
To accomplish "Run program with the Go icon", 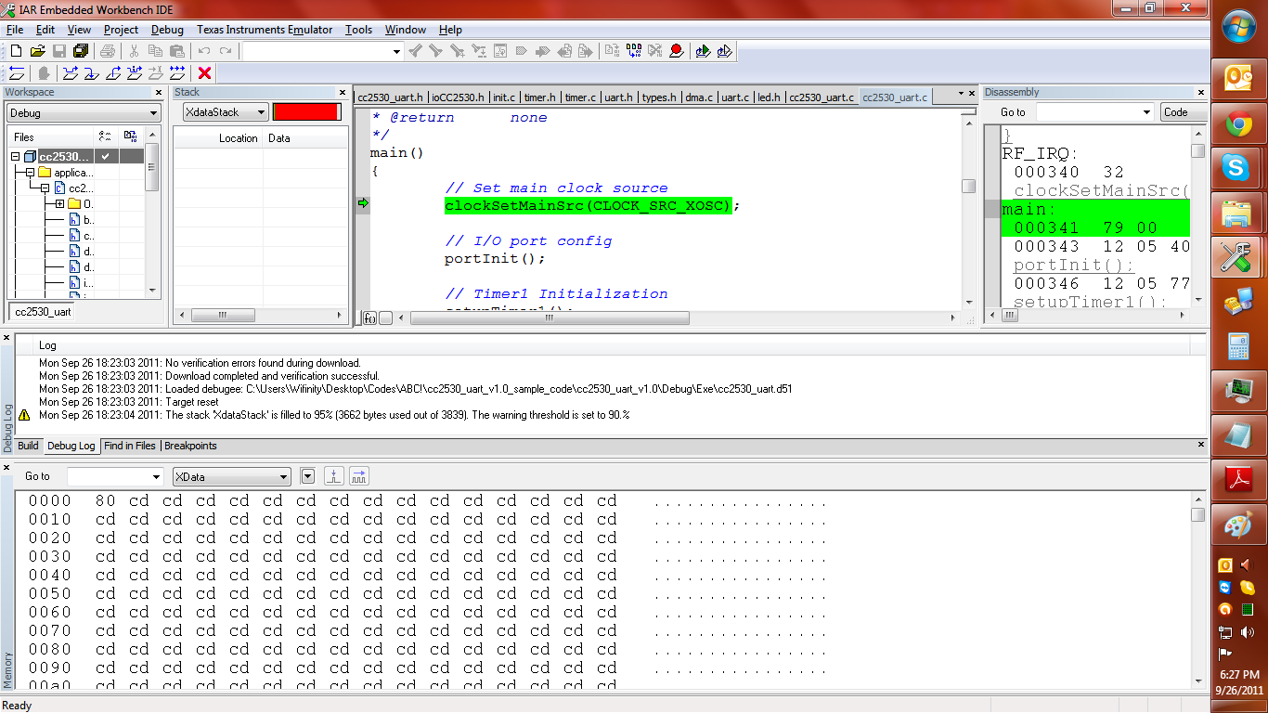I will click(177, 73).
